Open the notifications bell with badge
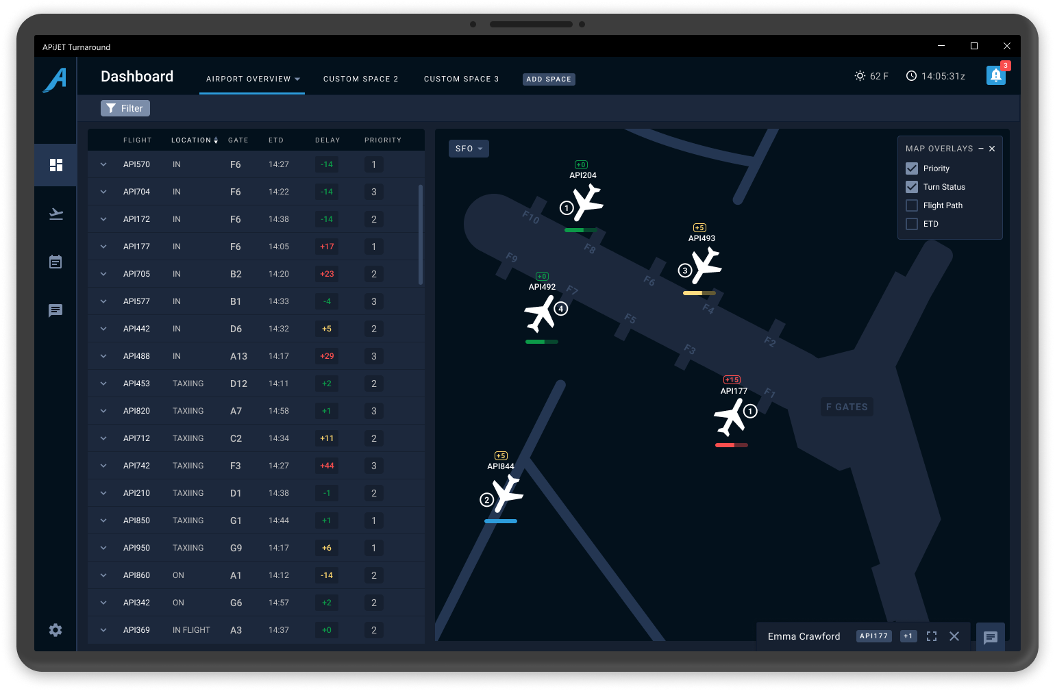Screen dimensions: 1055x691 pos(996,75)
